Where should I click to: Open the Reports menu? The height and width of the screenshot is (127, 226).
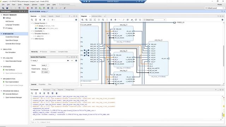click(x=26, y=5)
